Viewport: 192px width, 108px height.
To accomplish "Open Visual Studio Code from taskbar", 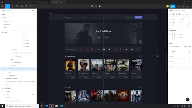I will point(61,106).
